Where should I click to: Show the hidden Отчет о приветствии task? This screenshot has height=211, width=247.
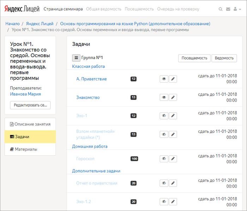[x=164, y=183]
